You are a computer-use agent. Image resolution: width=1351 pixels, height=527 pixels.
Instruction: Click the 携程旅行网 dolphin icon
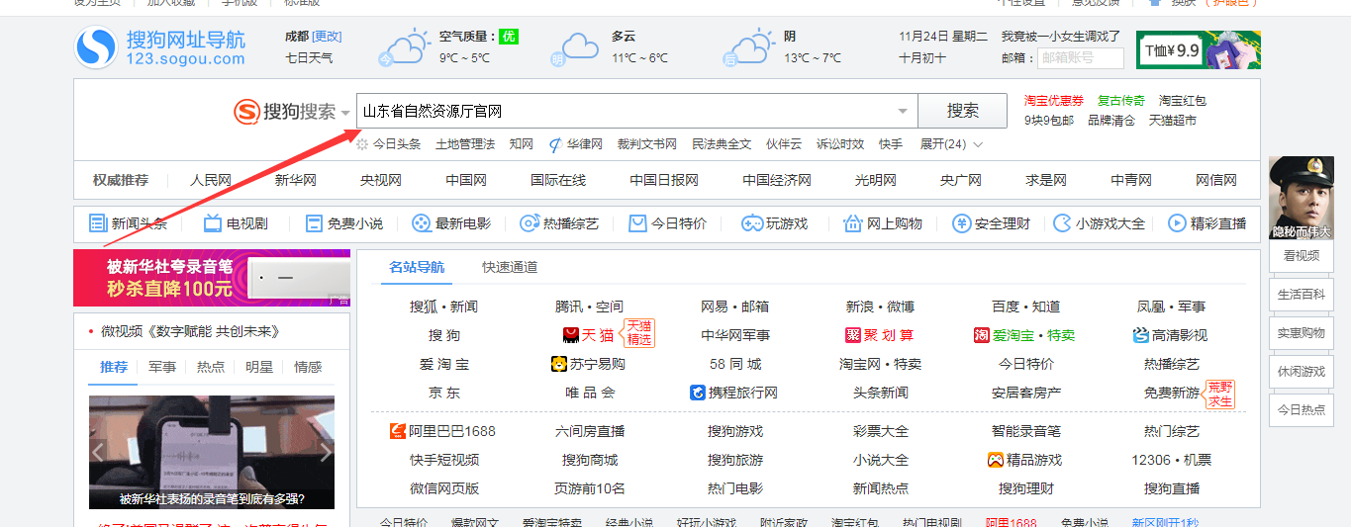698,393
